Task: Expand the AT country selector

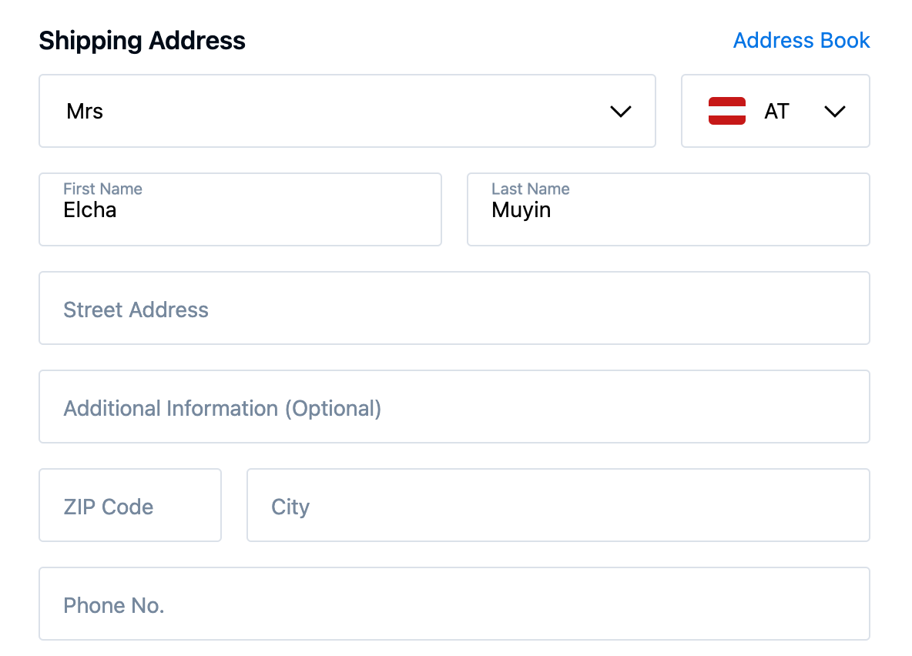Action: click(775, 111)
